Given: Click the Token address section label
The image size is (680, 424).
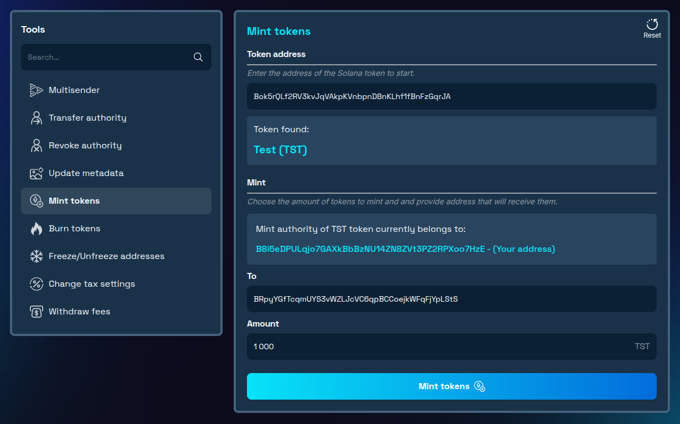Looking at the screenshot, I should click(276, 54).
